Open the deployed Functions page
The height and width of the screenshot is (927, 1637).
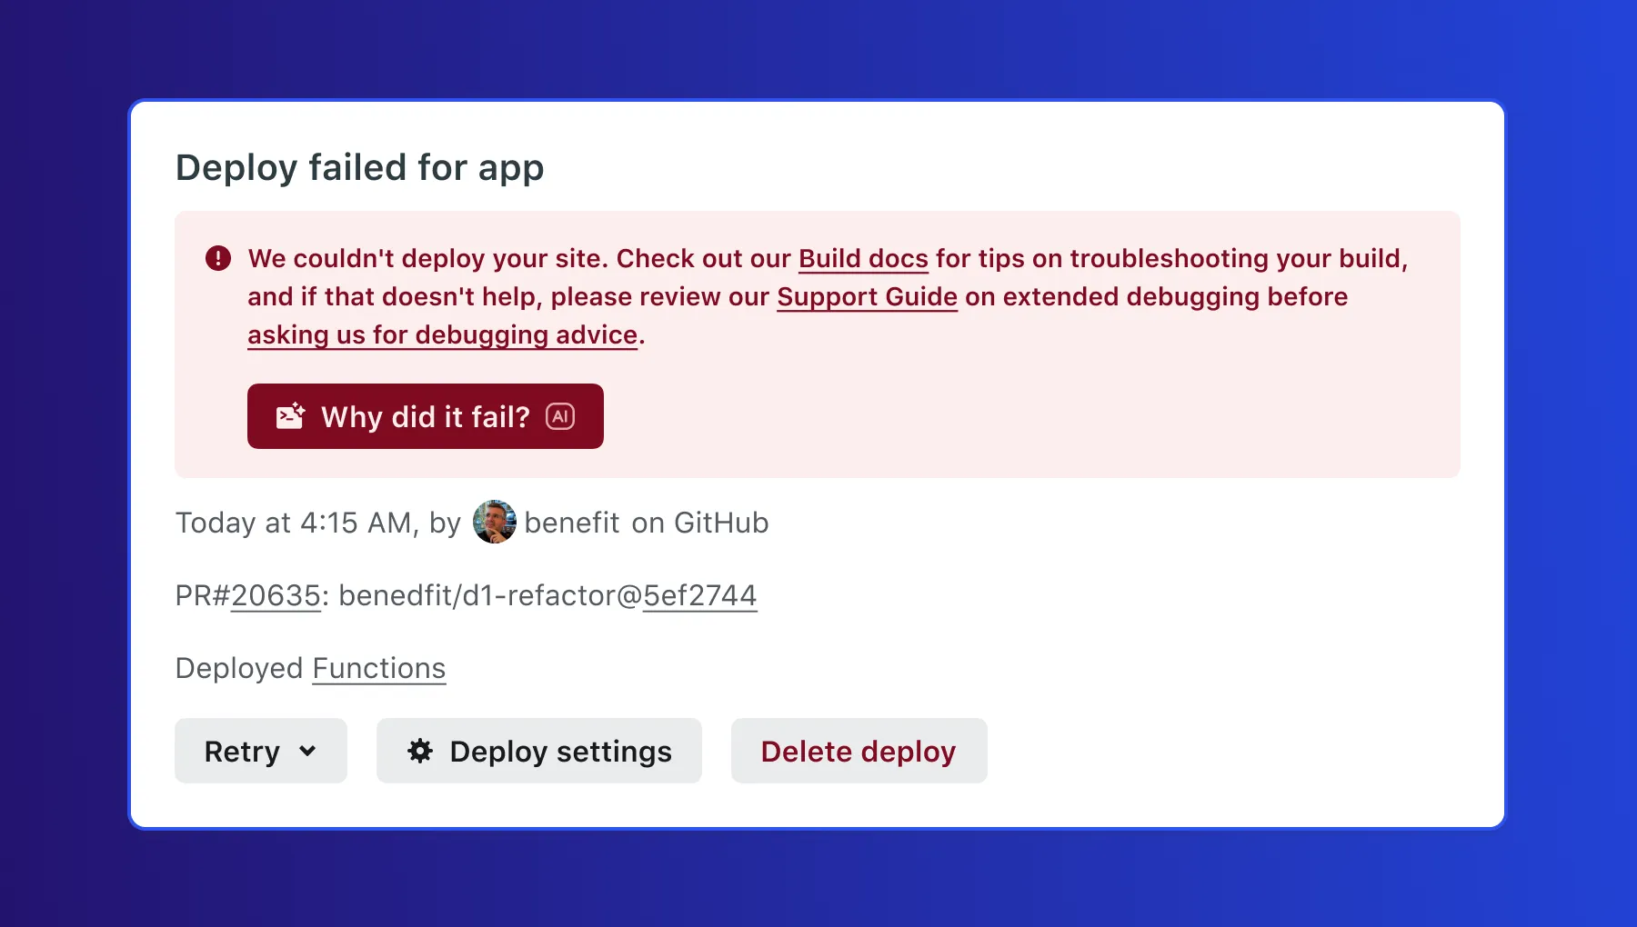coord(378,669)
